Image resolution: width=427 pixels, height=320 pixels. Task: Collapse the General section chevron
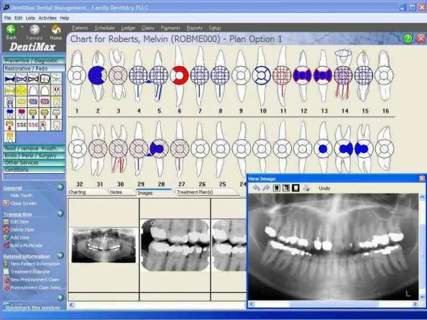coord(61,187)
